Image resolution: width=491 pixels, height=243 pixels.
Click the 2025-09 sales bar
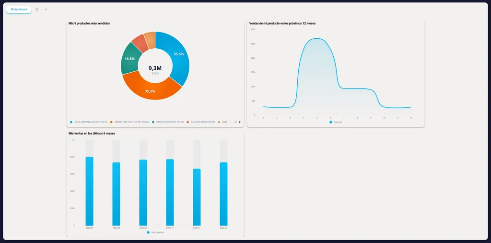tap(143, 192)
